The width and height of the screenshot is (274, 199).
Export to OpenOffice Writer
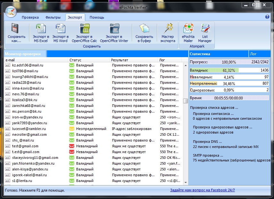[x=114, y=33]
